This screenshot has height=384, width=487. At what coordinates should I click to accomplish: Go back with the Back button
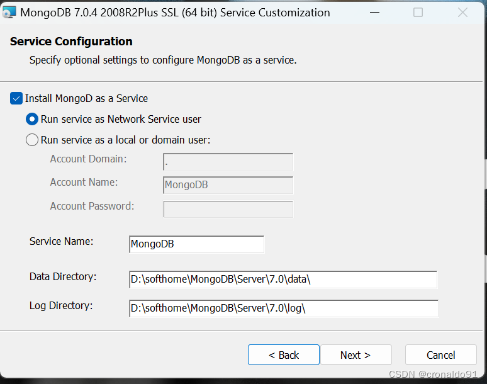[x=284, y=355]
